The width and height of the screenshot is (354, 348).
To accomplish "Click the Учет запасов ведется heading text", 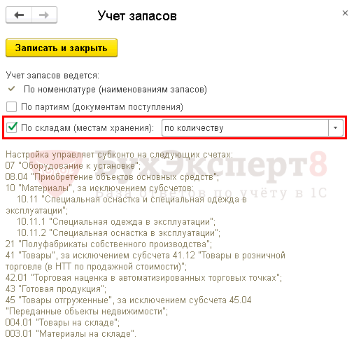I will (52, 76).
